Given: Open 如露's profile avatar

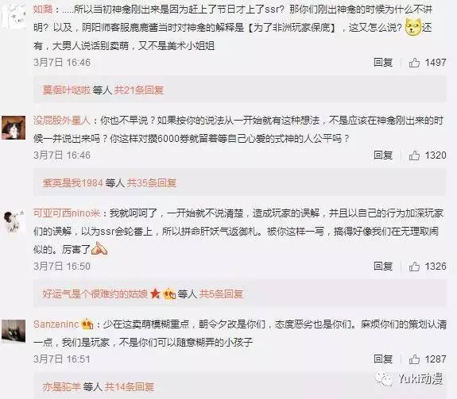Looking at the screenshot, I should pyautogui.click(x=14, y=16).
